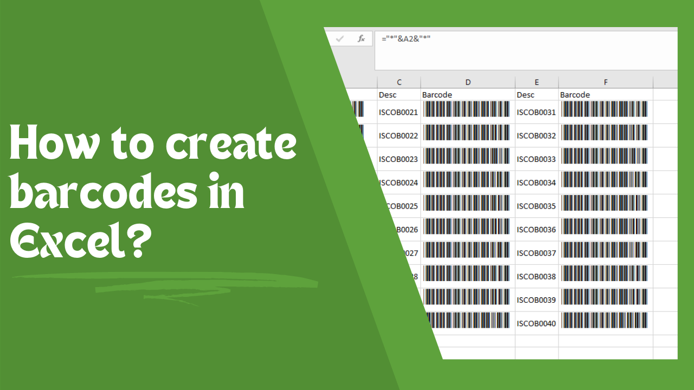Click the formula bar checkmark enter icon
This screenshot has width=694, height=390.
pyautogui.click(x=340, y=38)
